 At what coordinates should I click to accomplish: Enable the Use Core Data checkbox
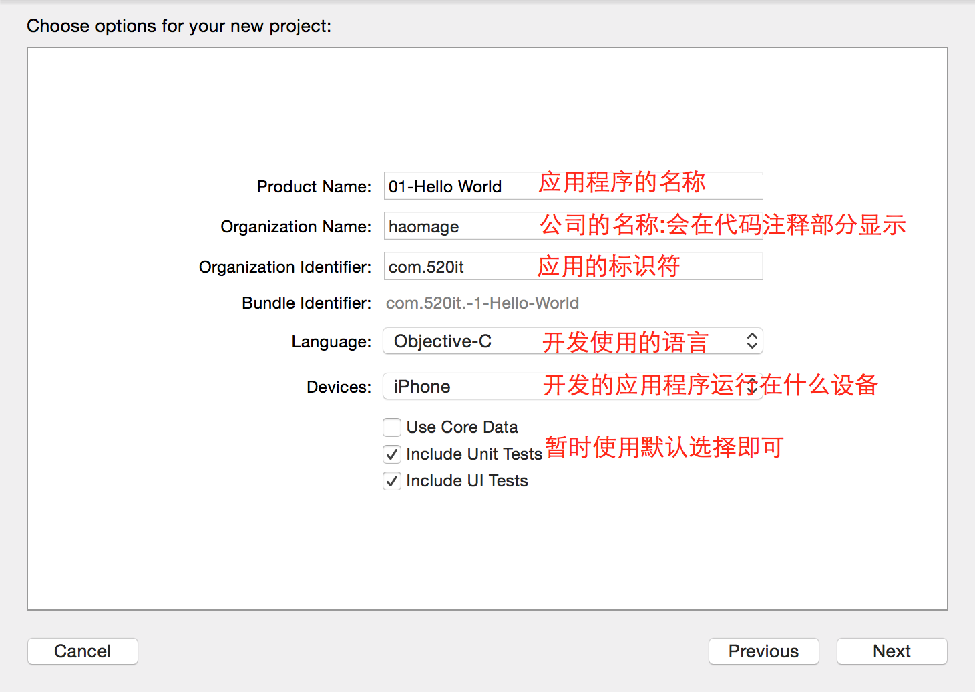pyautogui.click(x=392, y=427)
